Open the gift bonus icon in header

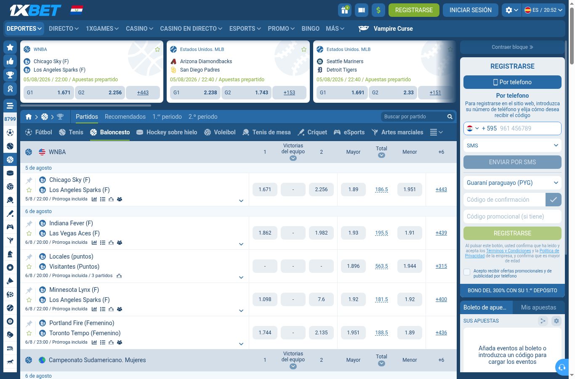coord(345,10)
